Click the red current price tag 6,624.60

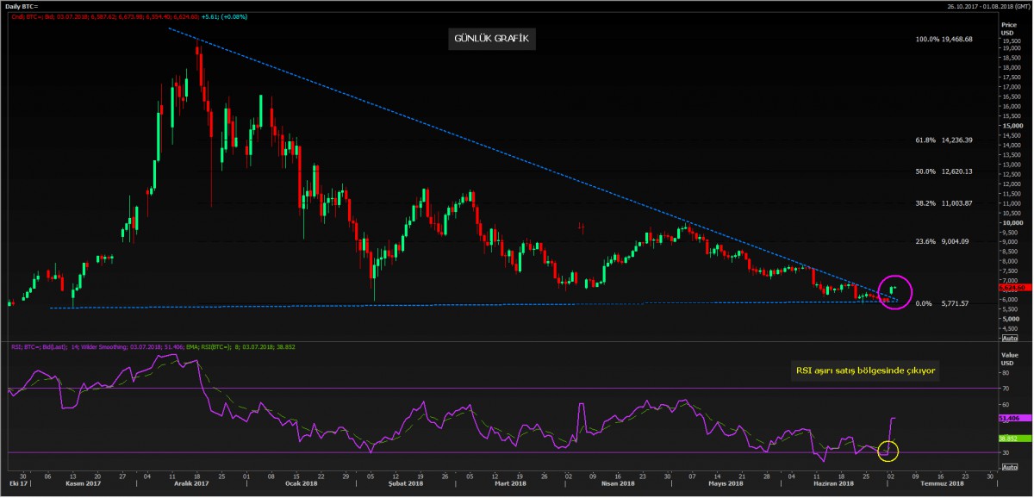(1010, 287)
